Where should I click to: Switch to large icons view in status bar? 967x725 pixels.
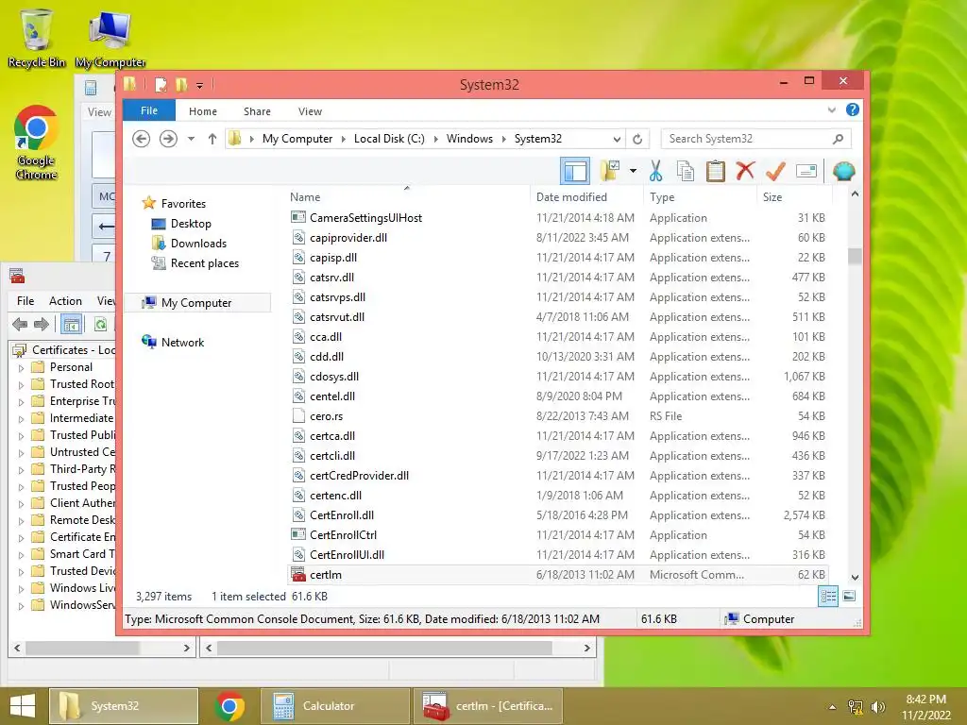pyautogui.click(x=849, y=597)
